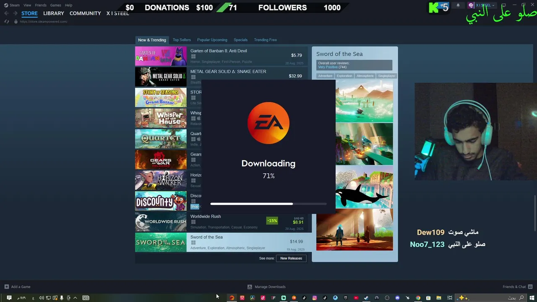The width and height of the screenshot is (537, 302).
Task: Click the Singleplayer tag in preview panel
Action: 386,76
